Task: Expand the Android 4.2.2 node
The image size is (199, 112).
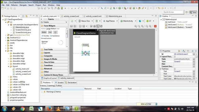Action: 6,38
